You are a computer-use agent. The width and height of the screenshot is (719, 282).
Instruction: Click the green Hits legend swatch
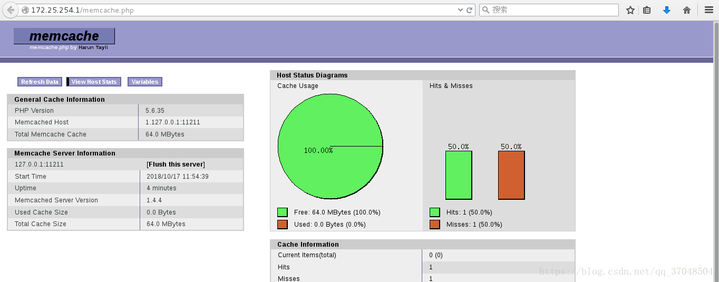(x=435, y=212)
